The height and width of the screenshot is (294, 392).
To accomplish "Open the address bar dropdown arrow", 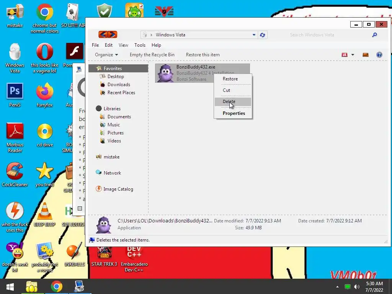I will coord(254,35).
